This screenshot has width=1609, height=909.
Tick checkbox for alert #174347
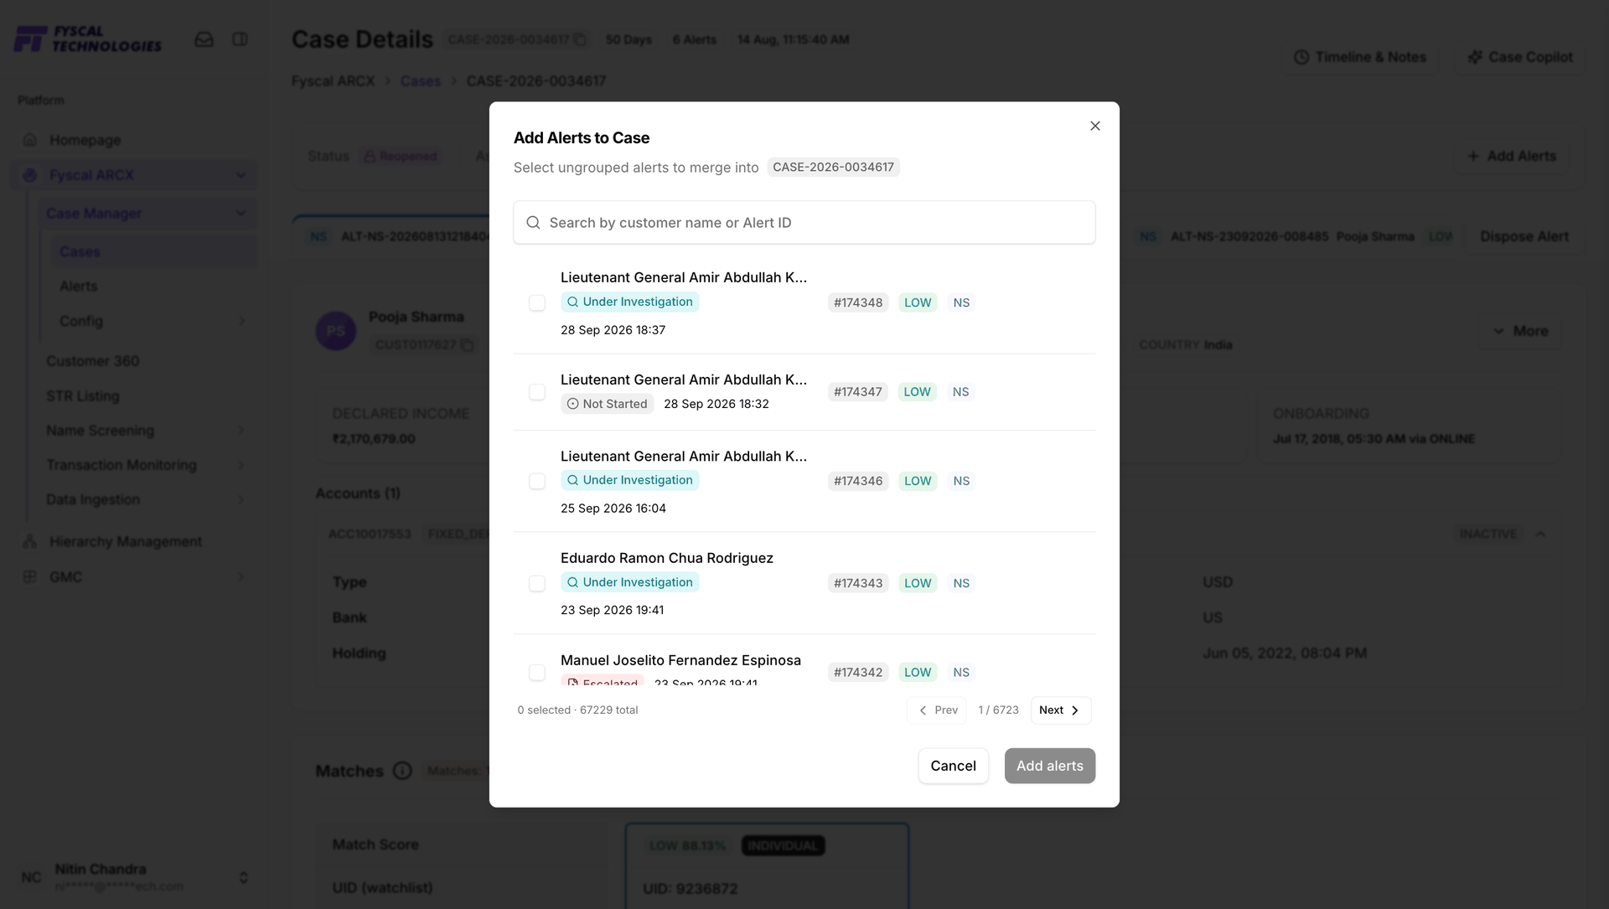point(537,392)
